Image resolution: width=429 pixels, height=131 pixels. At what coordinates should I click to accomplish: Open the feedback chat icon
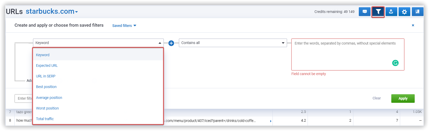365,12
